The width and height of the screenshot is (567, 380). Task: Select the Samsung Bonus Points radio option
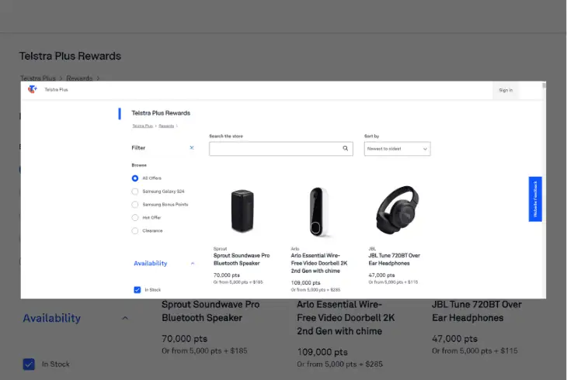tap(135, 205)
